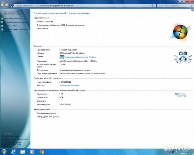The image size is (194, 155).
Task: Select the 'Система' breadcrumb
Action: tap(69, 6)
